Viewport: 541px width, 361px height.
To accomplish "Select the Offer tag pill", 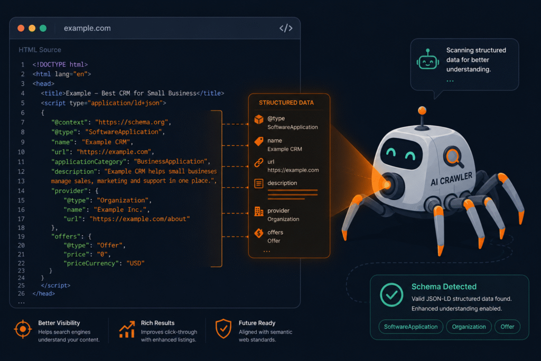I will (x=507, y=327).
